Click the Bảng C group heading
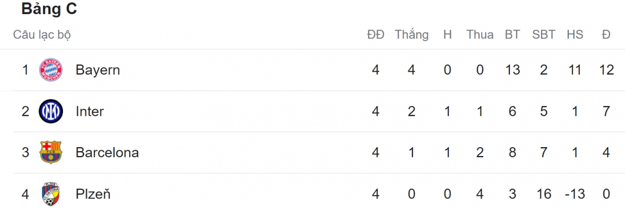The height and width of the screenshot is (208, 625). coord(49,10)
